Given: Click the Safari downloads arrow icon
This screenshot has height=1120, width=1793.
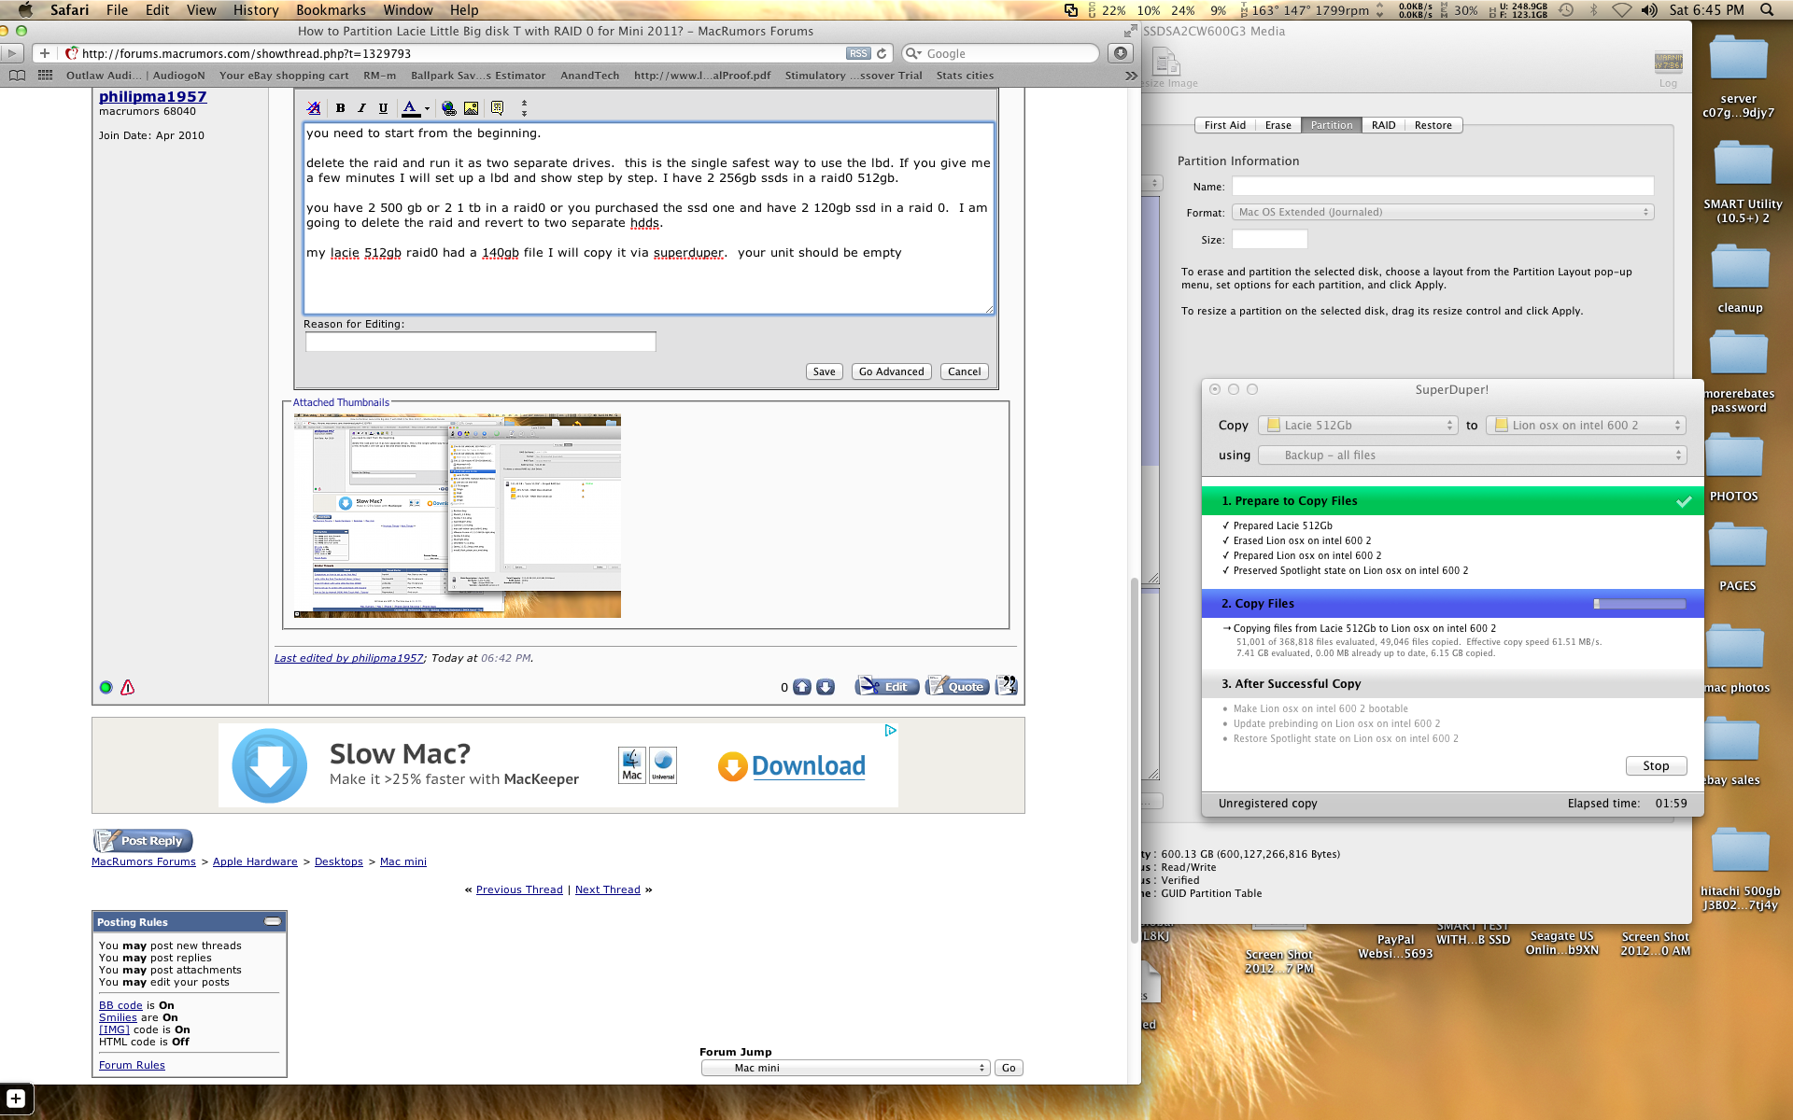Looking at the screenshot, I should click(x=1121, y=53).
